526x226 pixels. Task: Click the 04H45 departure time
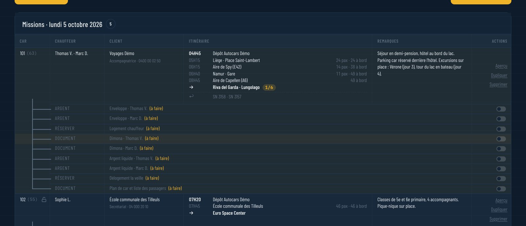195,53
